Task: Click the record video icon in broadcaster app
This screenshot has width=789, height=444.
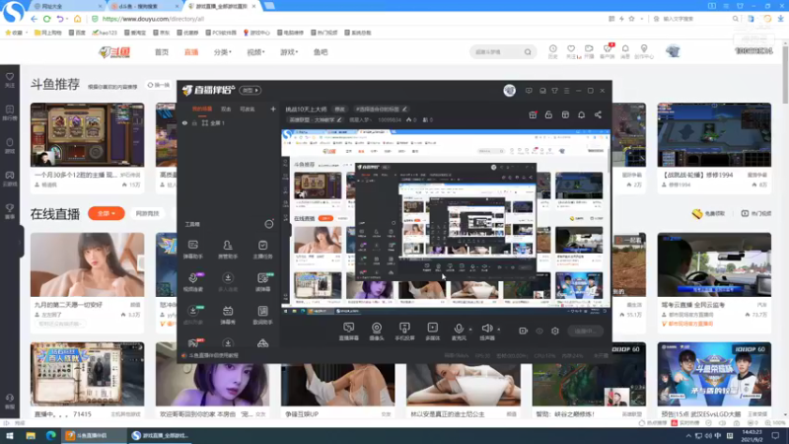Action: (x=524, y=331)
